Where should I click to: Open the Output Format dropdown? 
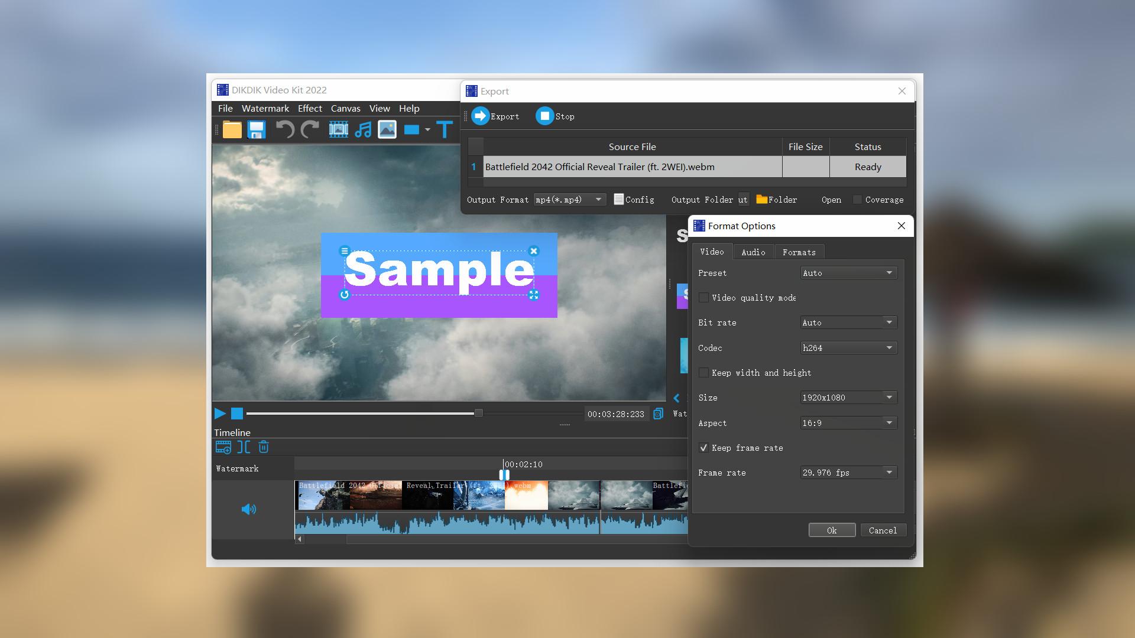coord(599,199)
